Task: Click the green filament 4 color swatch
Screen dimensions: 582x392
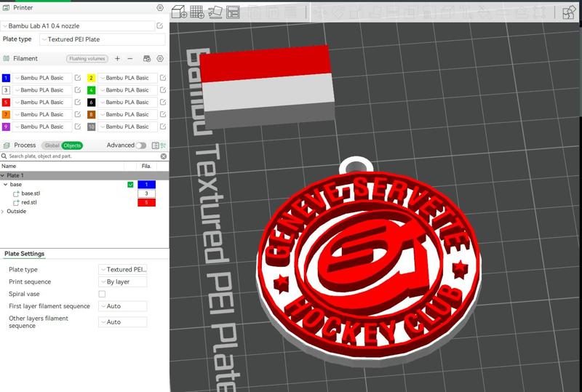Action: coord(92,90)
